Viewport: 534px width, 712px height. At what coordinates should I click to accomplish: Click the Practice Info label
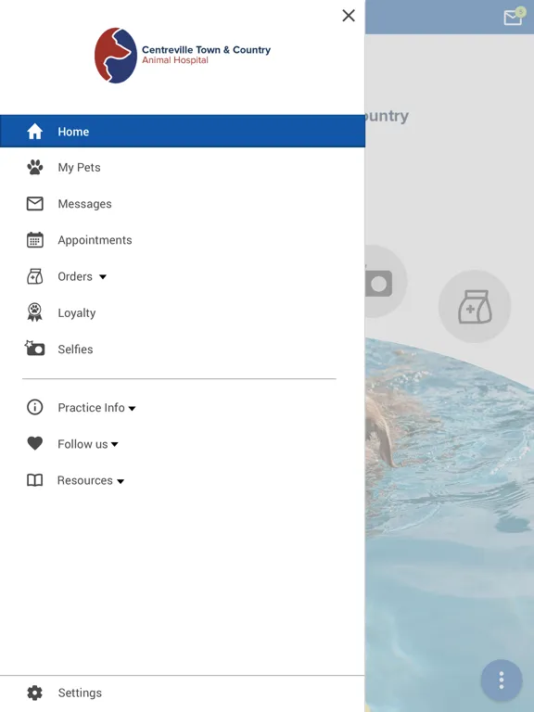pos(91,407)
